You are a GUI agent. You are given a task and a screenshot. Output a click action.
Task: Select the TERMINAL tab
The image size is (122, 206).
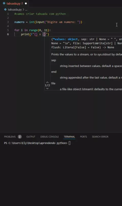pyautogui.click(x=69, y=137)
